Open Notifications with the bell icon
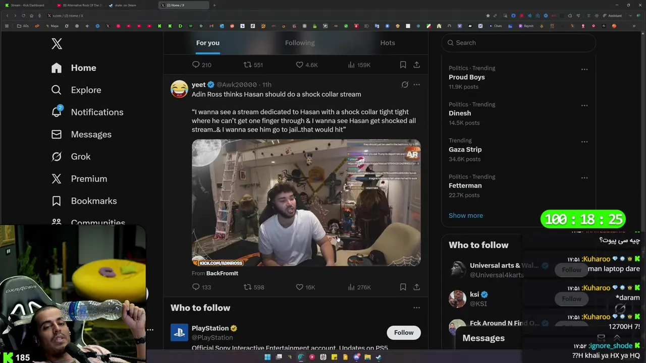 tap(87, 112)
